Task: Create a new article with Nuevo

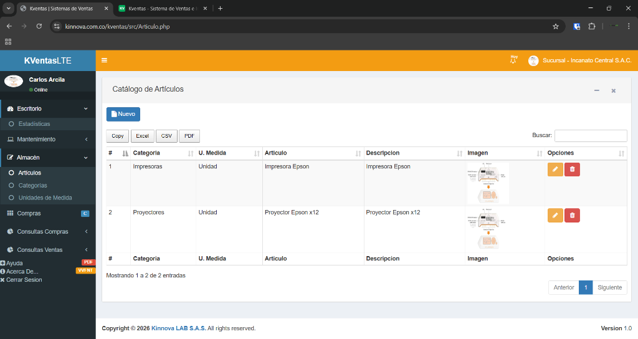Action: (123, 115)
